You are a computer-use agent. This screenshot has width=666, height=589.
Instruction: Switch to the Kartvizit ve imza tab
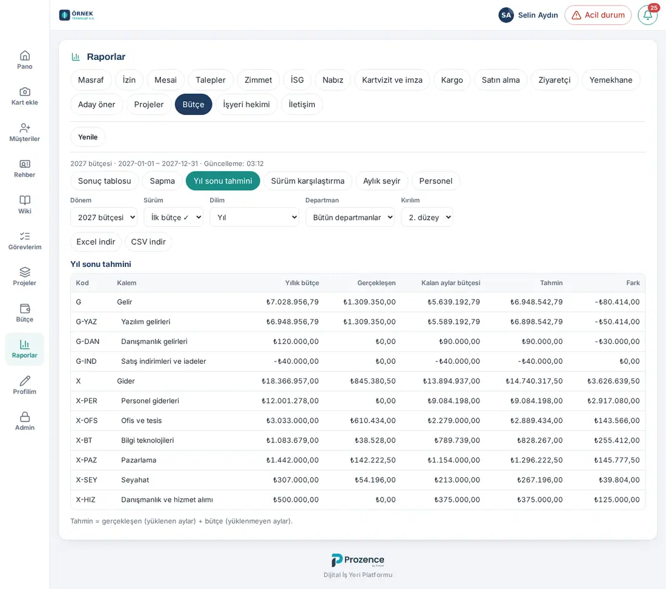(392, 80)
